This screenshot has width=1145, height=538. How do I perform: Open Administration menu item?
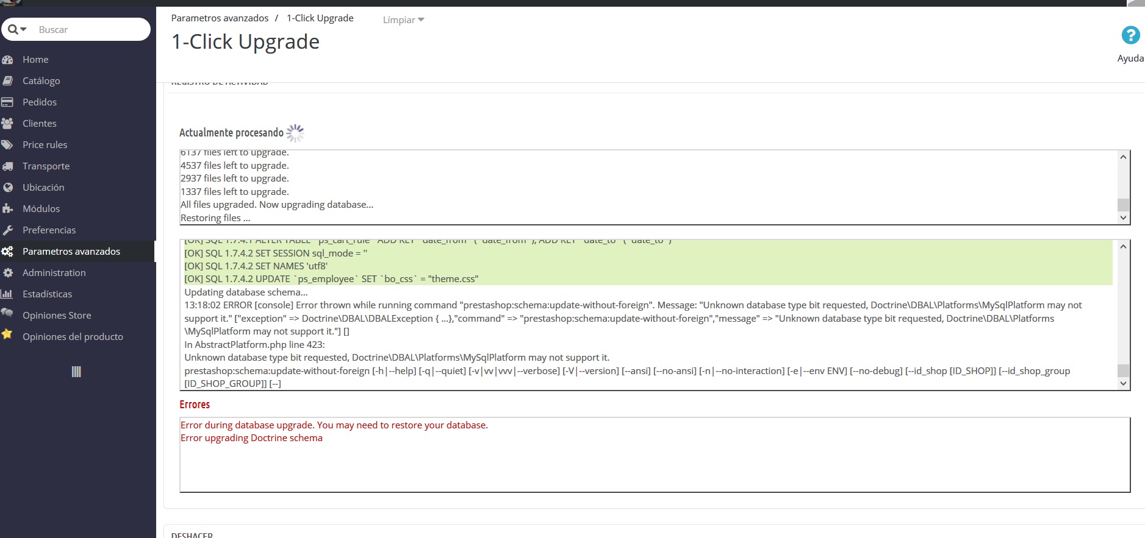[54, 272]
